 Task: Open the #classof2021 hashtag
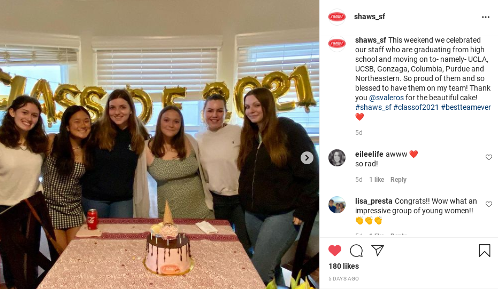pos(416,107)
